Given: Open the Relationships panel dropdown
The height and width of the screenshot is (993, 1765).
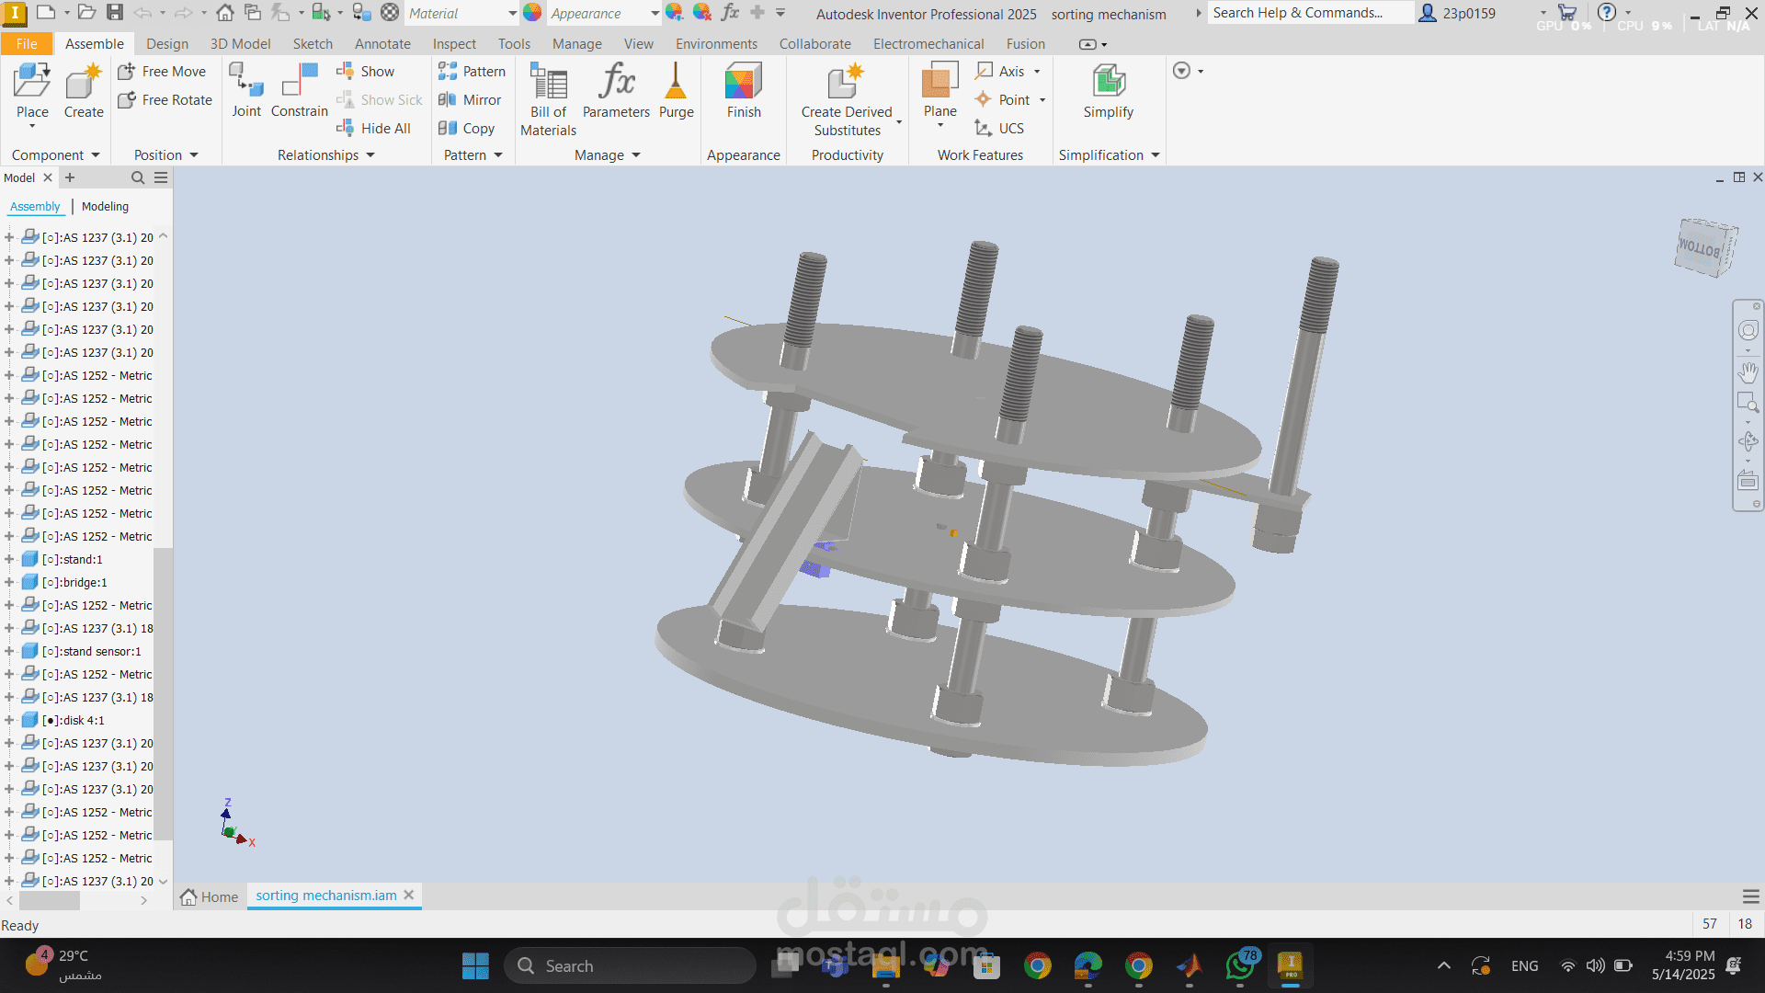Looking at the screenshot, I should tap(370, 154).
